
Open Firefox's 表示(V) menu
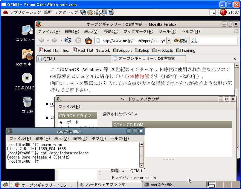[91, 31]
